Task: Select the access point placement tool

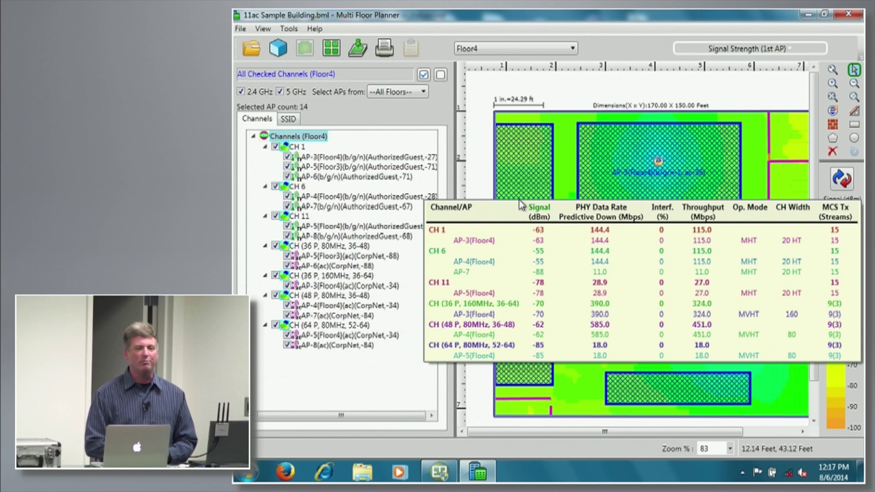Action: pos(832,110)
